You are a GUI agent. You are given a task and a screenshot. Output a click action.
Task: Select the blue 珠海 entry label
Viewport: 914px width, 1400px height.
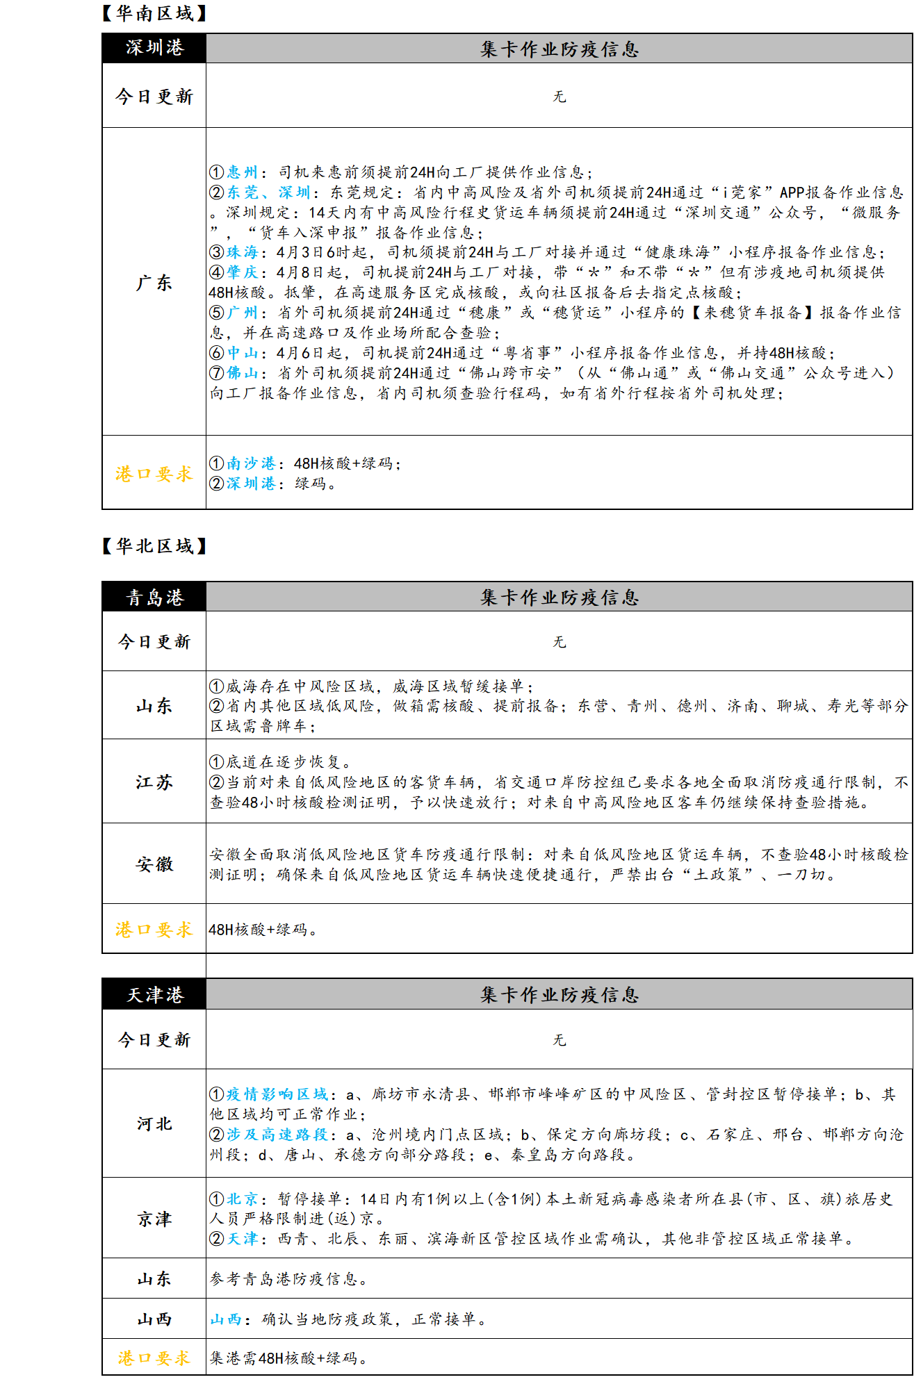click(243, 252)
